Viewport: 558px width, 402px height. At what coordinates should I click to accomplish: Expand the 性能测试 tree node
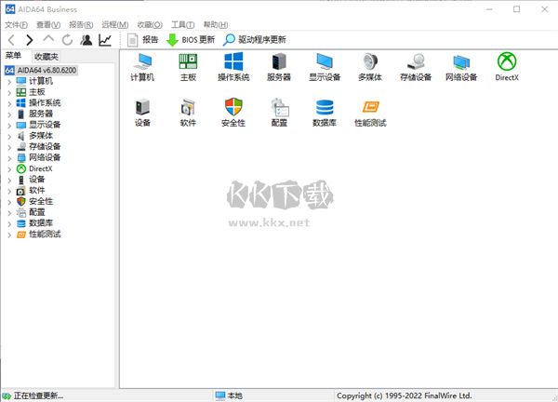pos(9,235)
